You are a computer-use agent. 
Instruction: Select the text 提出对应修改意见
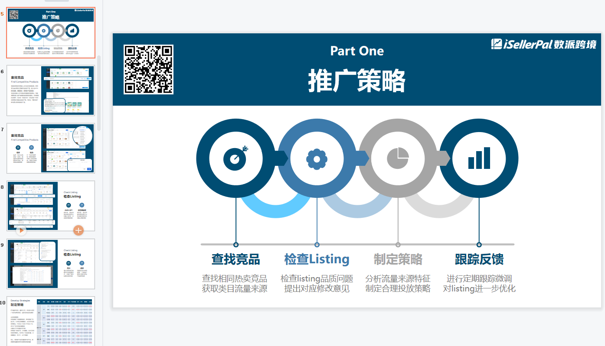click(x=317, y=288)
